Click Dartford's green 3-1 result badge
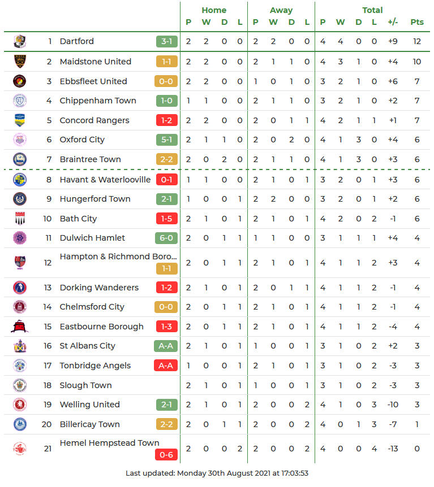 [x=166, y=41]
